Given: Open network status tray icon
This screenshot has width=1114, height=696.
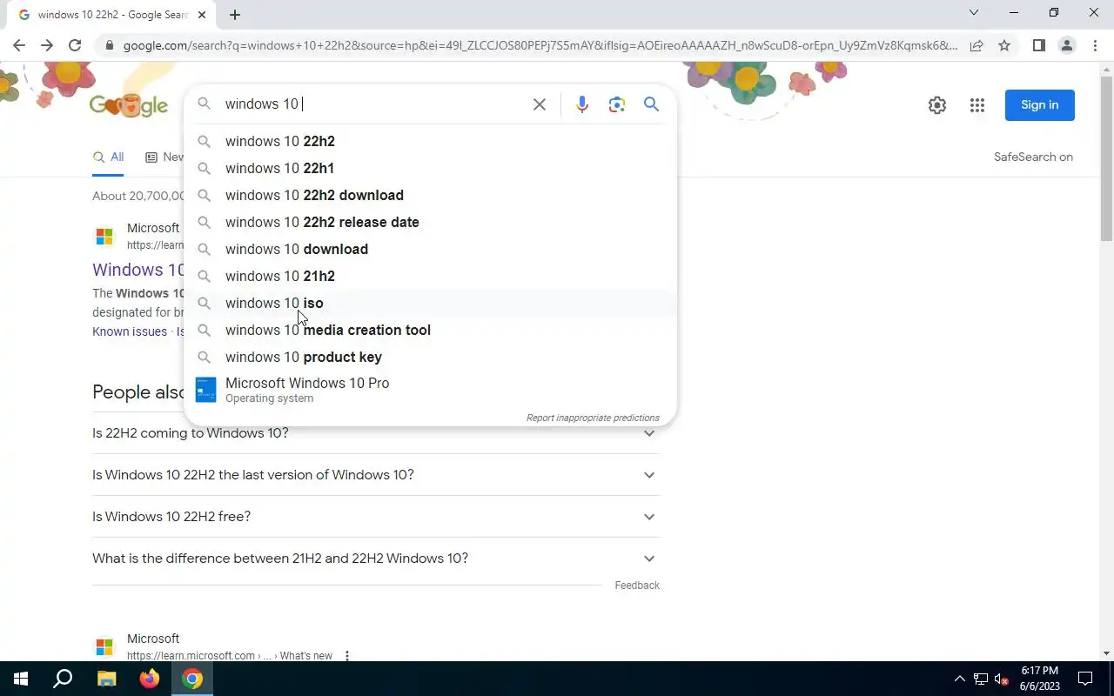Looking at the screenshot, I should coord(981,679).
